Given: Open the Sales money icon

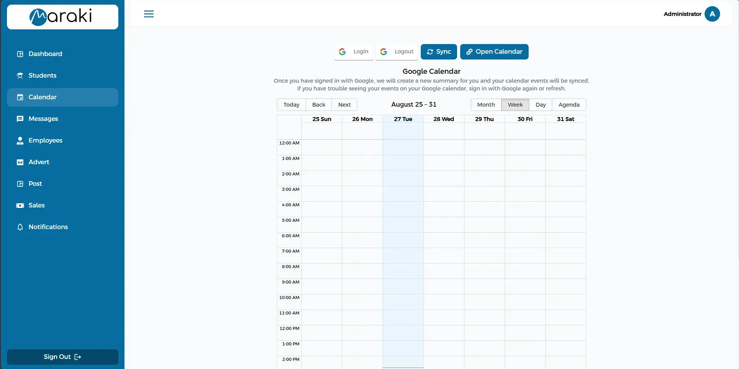Looking at the screenshot, I should click(x=20, y=206).
